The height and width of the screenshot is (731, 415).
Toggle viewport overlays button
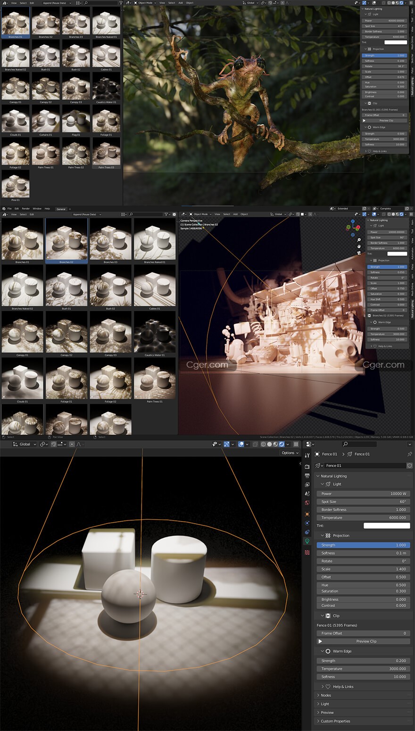[x=241, y=444]
